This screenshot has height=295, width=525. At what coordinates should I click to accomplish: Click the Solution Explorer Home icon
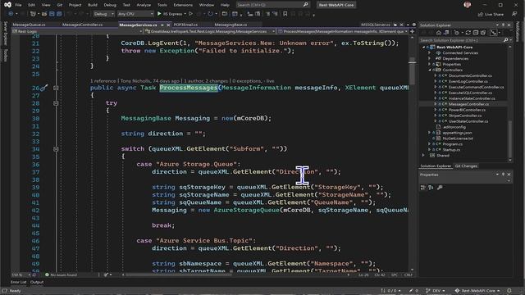439,33
